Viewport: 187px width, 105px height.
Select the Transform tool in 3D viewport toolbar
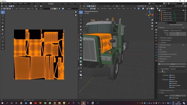(x=81, y=30)
